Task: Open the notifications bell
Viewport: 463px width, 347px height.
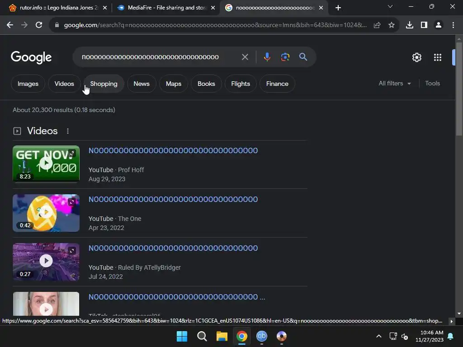Action: tap(451, 336)
